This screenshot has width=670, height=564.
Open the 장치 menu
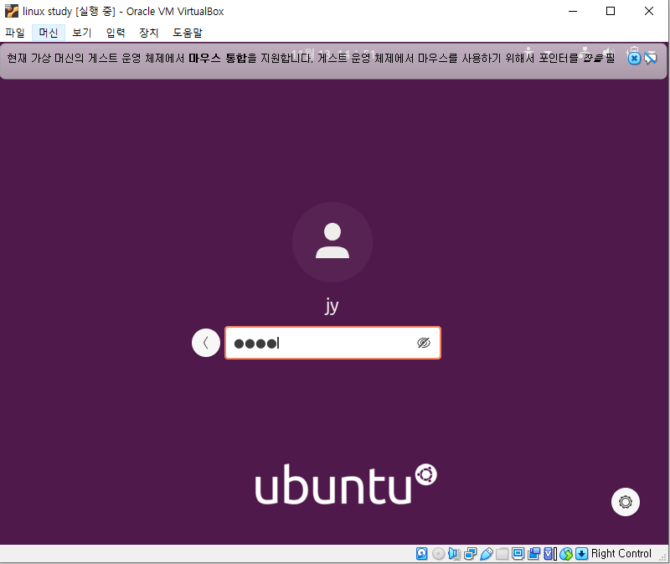click(149, 33)
